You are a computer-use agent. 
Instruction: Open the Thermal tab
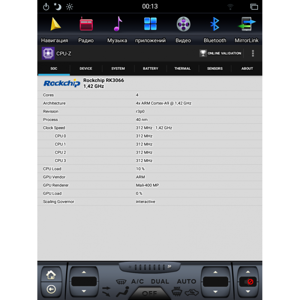tap(182, 68)
